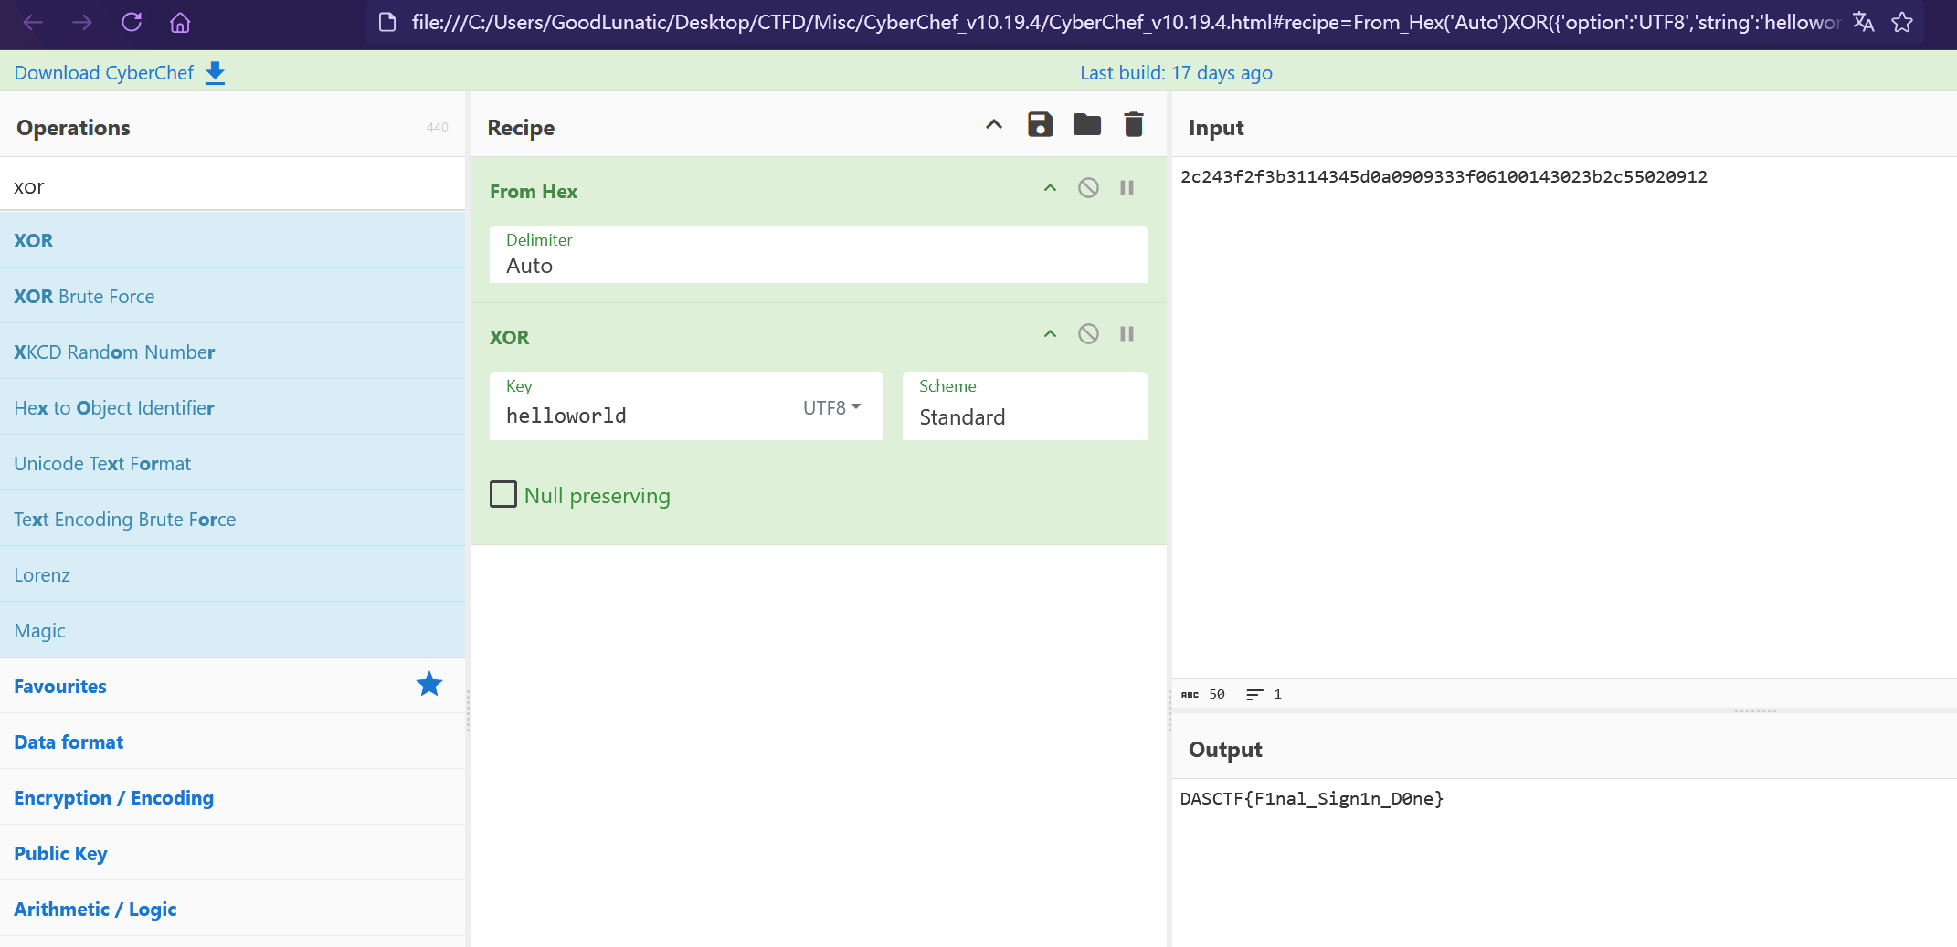Screen dimensions: 1957x947
Task: Click the Favourites star icon
Action: coord(429,684)
